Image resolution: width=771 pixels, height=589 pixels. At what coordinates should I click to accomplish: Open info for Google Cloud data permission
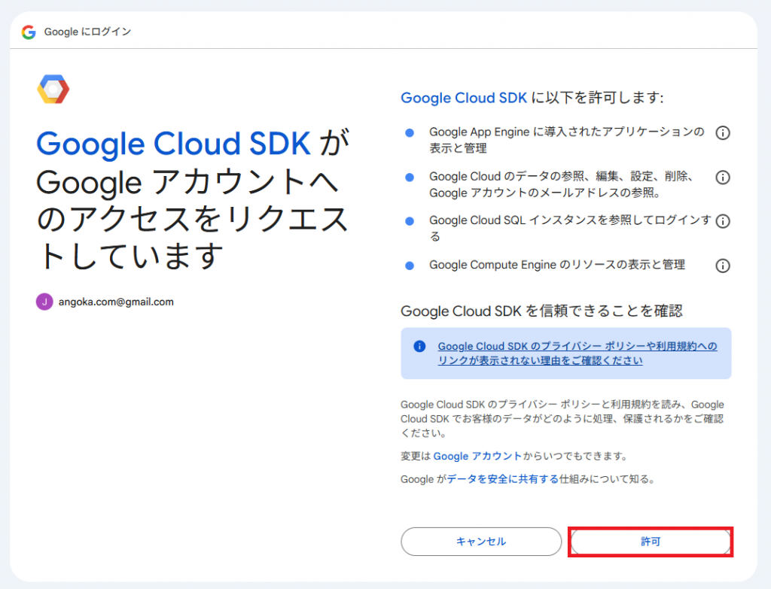pyautogui.click(x=722, y=178)
